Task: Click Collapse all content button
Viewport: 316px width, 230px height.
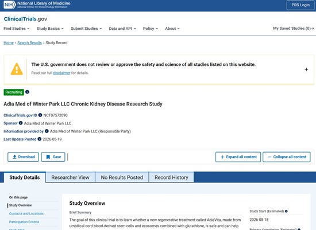Action: (287, 157)
